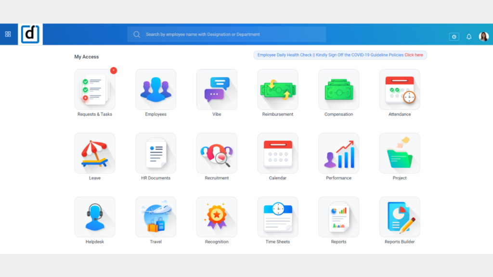Select the Leave module icon

point(94,153)
